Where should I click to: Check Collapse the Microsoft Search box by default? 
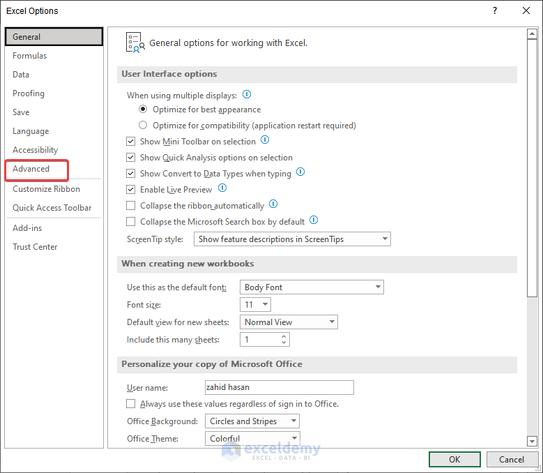[130, 221]
